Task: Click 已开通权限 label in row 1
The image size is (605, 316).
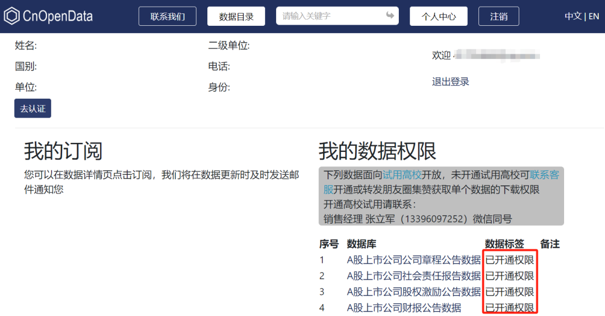Action: tap(509, 260)
